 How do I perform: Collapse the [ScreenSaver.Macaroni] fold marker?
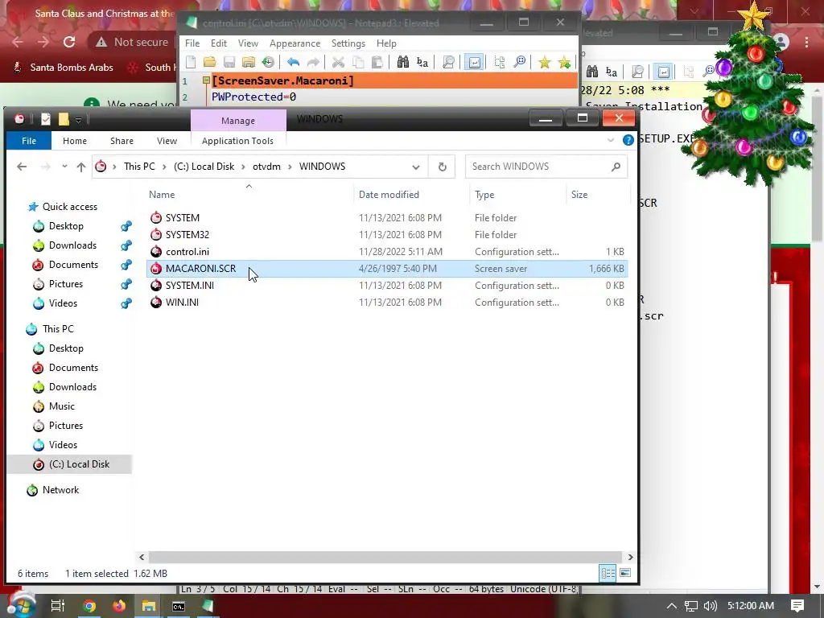point(206,80)
